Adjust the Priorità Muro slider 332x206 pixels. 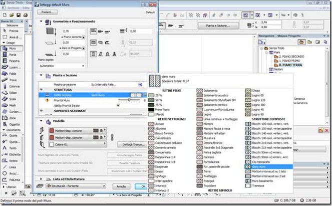[x=129, y=100]
